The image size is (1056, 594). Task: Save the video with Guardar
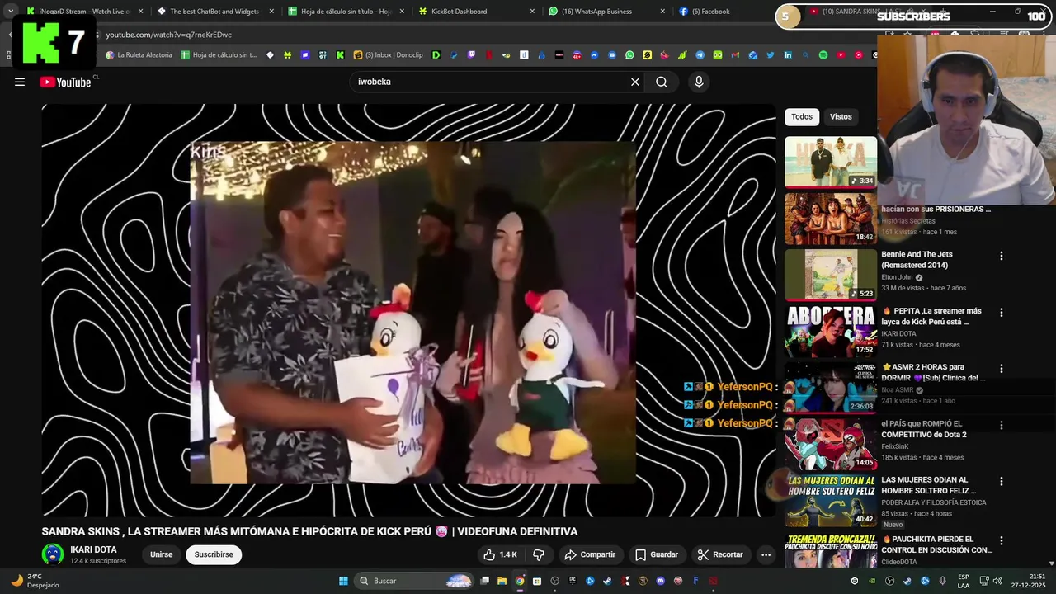(657, 554)
